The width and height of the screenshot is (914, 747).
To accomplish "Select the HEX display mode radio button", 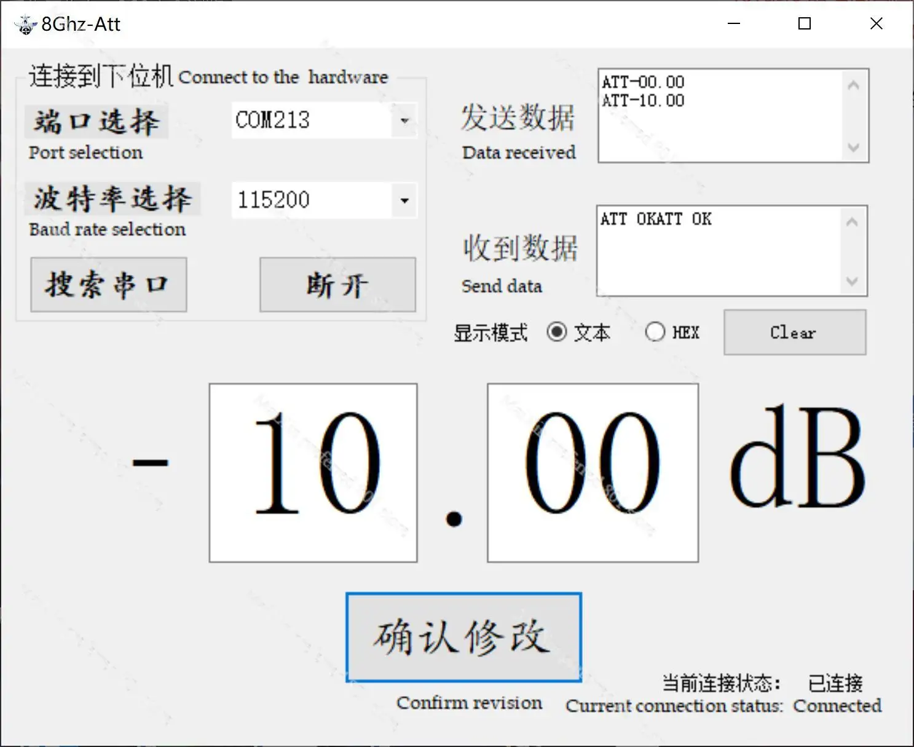I will click(655, 332).
